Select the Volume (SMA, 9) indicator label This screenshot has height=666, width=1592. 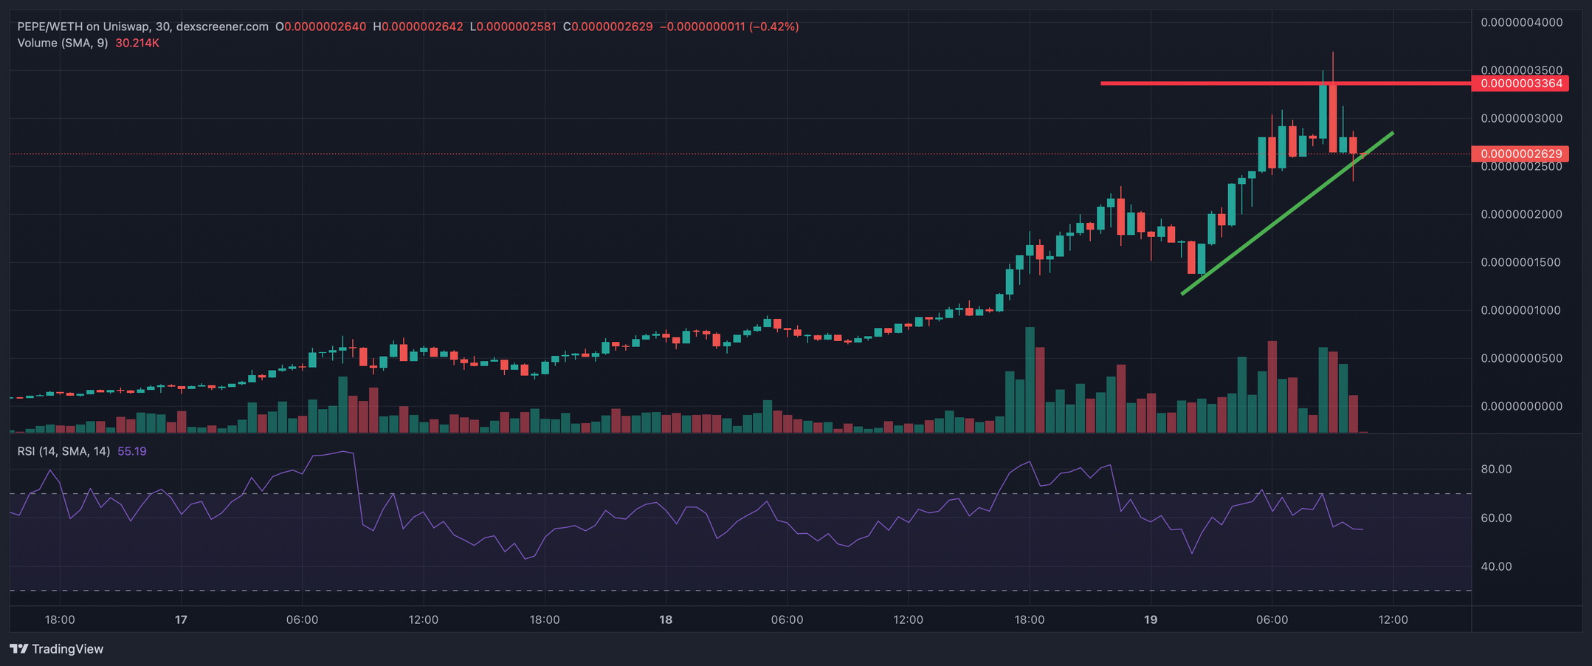(x=63, y=43)
